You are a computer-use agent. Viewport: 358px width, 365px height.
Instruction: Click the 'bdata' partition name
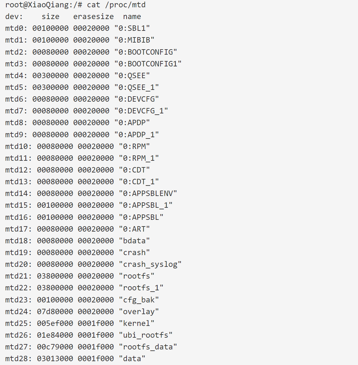[x=134, y=241]
